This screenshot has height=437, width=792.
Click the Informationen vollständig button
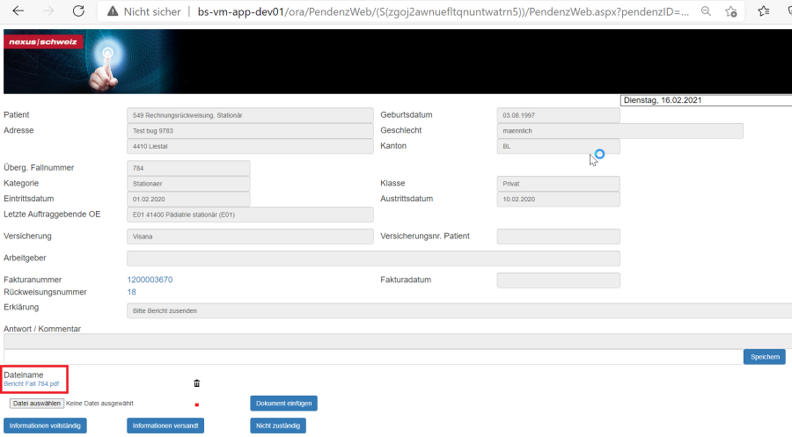click(45, 426)
